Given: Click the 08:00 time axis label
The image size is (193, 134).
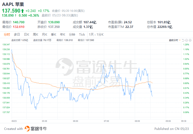Looking at the screenshot, I should pos(137,121).
